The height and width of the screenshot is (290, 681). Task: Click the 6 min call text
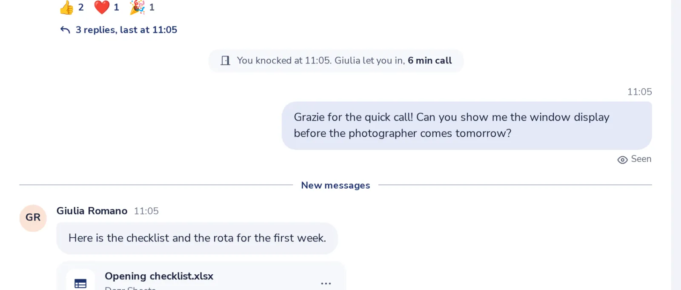point(429,60)
